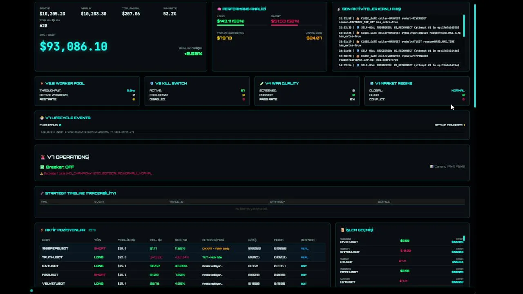This screenshot has width=523, height=294.
Task: Click the pencil icon of V4 WFA Quality
Action: point(261,83)
